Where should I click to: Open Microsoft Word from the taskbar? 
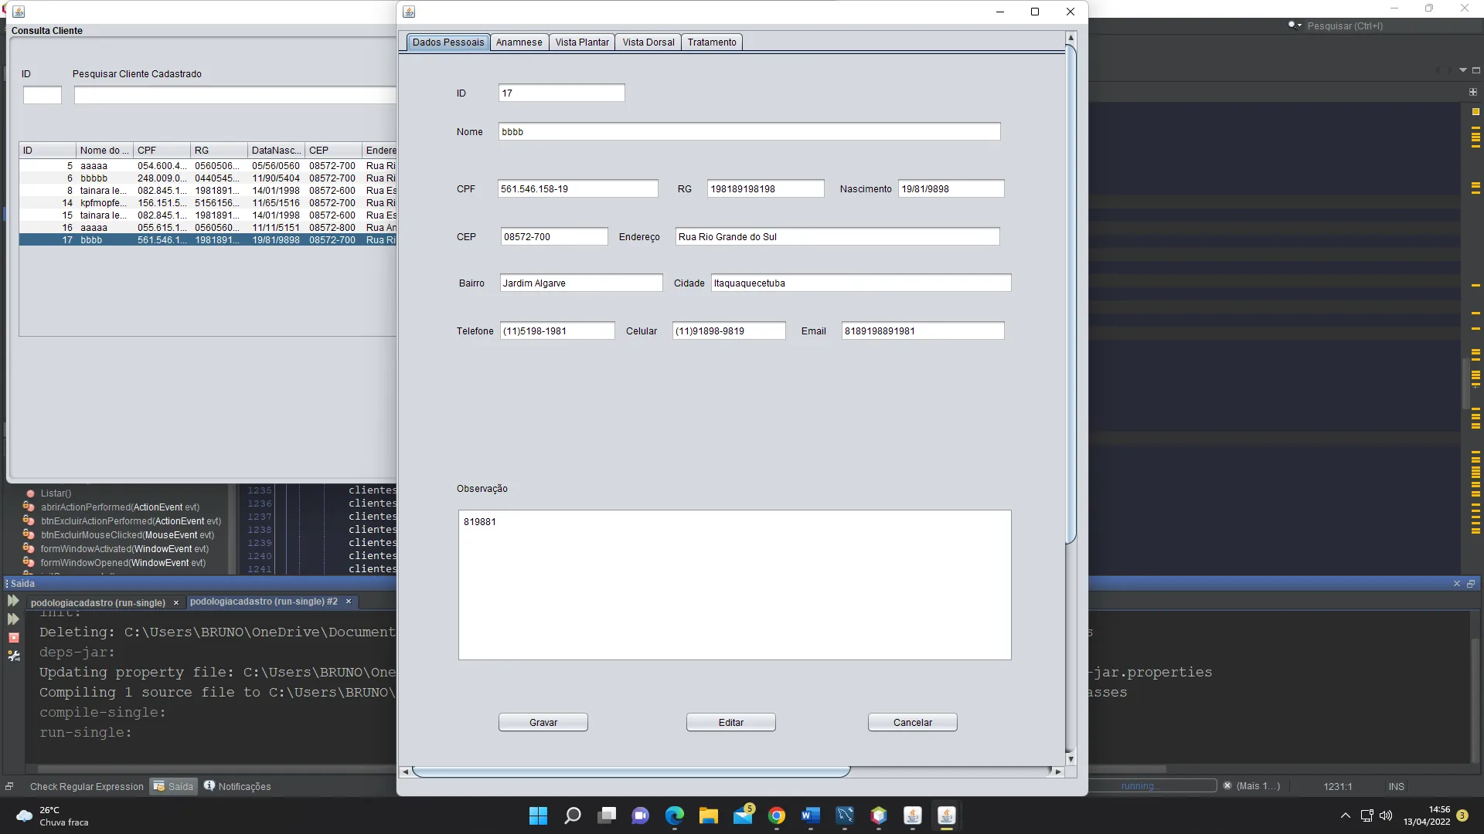coord(810,815)
